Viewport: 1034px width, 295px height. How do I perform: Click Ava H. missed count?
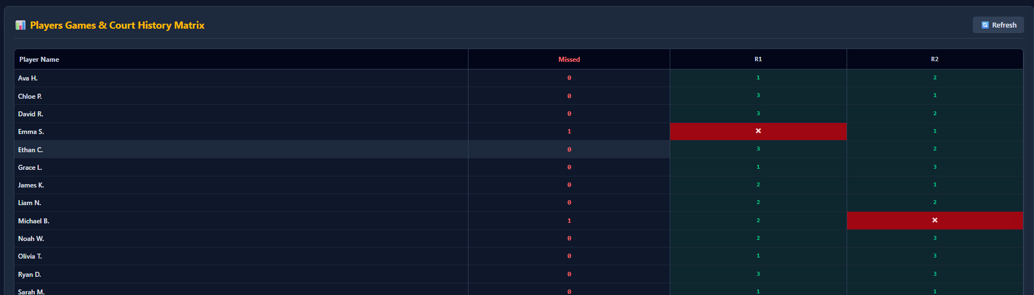click(569, 78)
